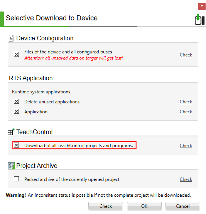Click the Project Archive icon
The image size is (206, 214).
11,166
